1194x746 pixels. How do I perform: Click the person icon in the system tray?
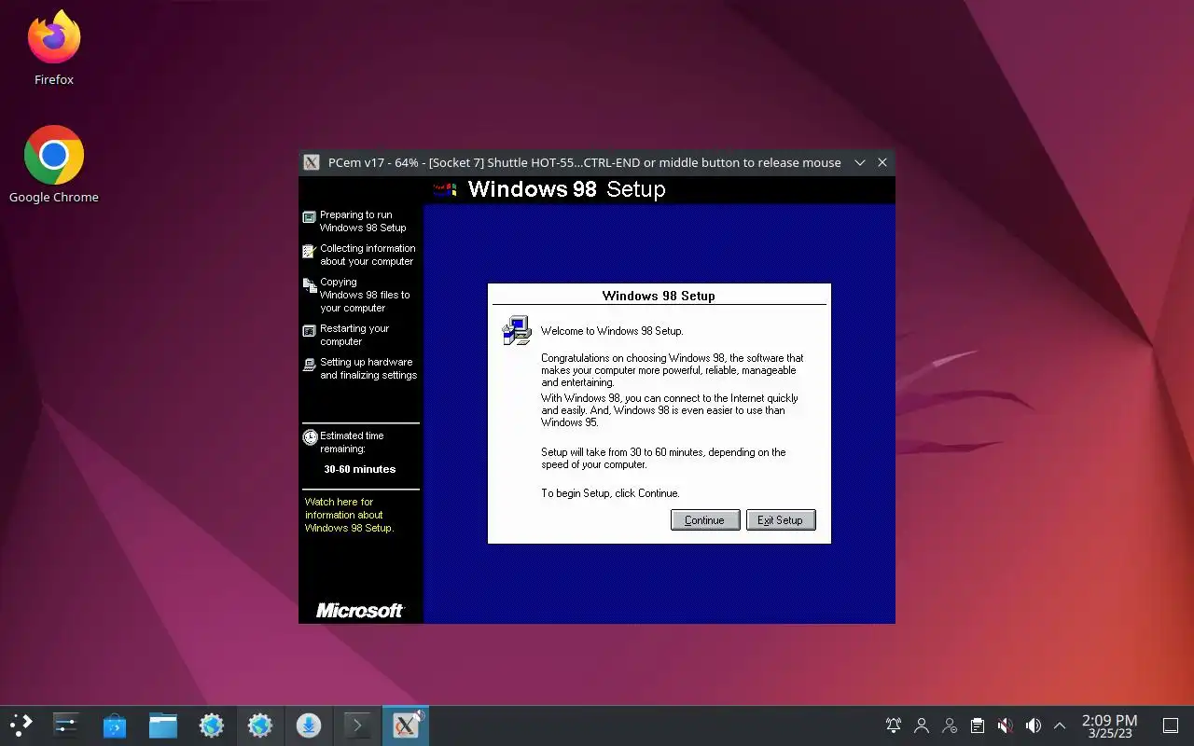coord(922,725)
